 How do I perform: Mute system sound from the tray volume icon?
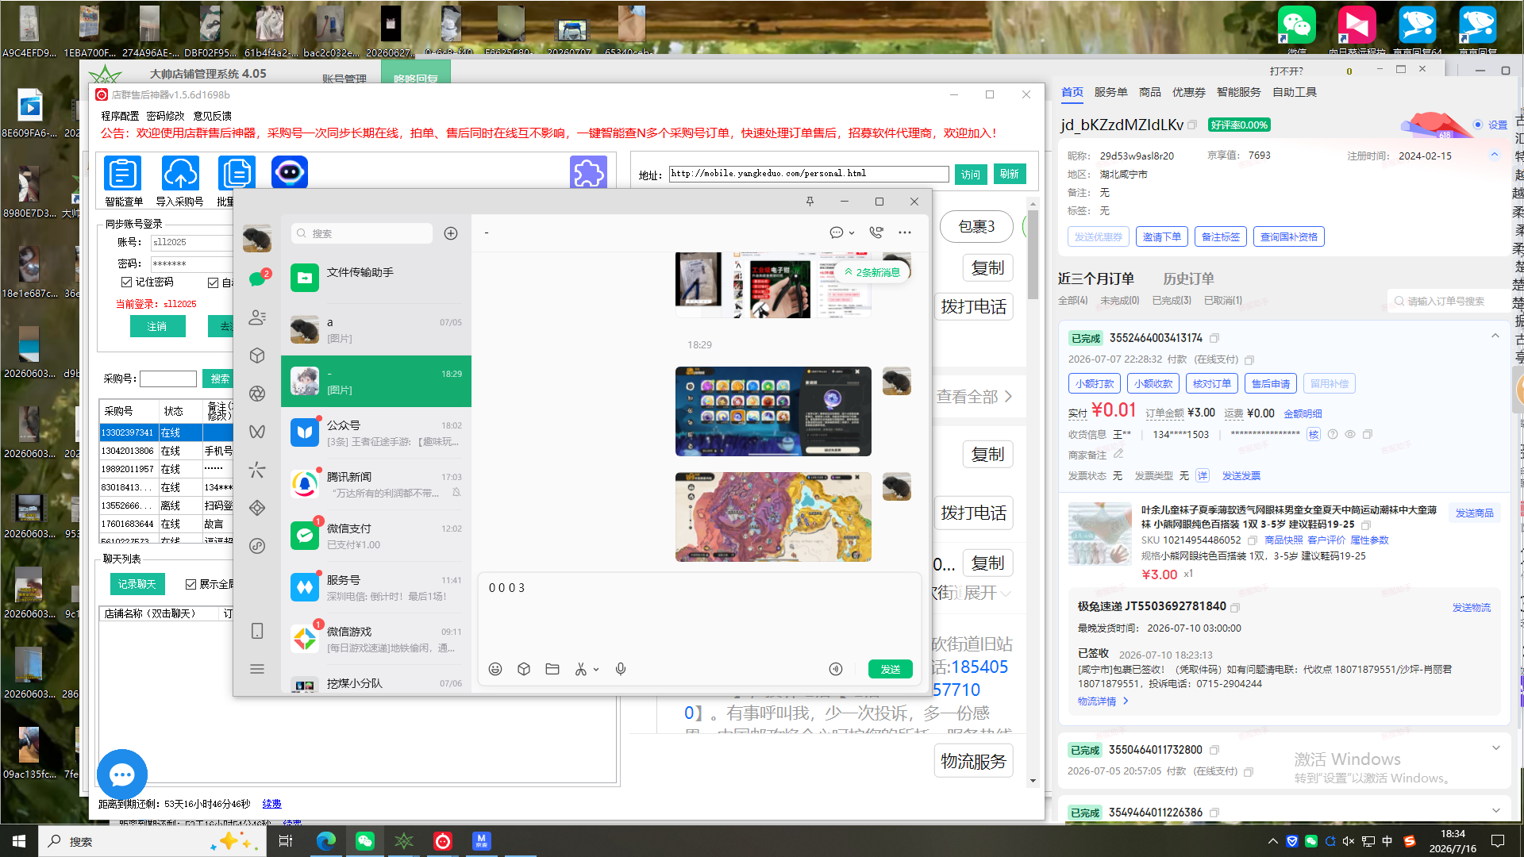(1349, 841)
